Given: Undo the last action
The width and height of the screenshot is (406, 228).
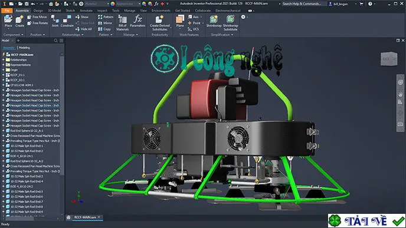Looking at the screenshot, I should 33,4.
